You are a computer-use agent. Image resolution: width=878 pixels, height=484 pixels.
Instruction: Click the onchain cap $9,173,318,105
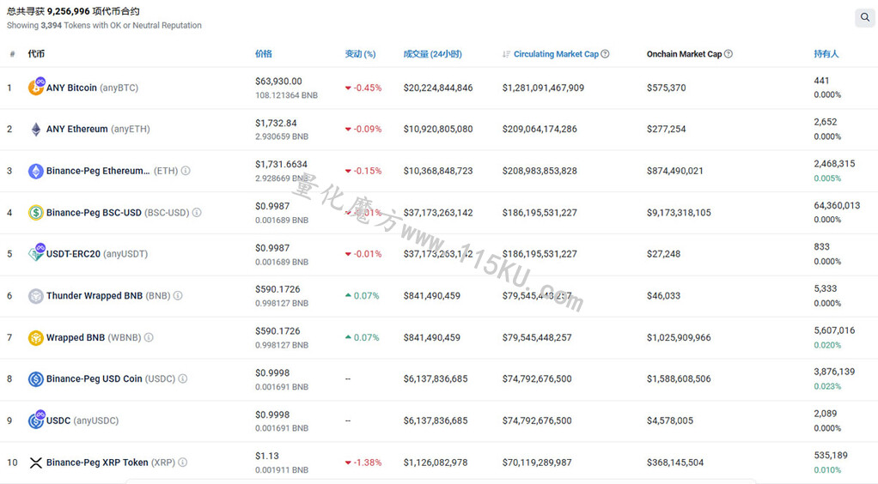(679, 213)
